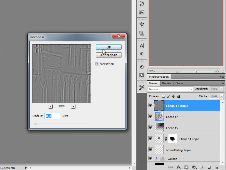This screenshot has width=226, height=170.
Task: Click the Fläche 100% field
Action: pyautogui.click(x=214, y=96)
